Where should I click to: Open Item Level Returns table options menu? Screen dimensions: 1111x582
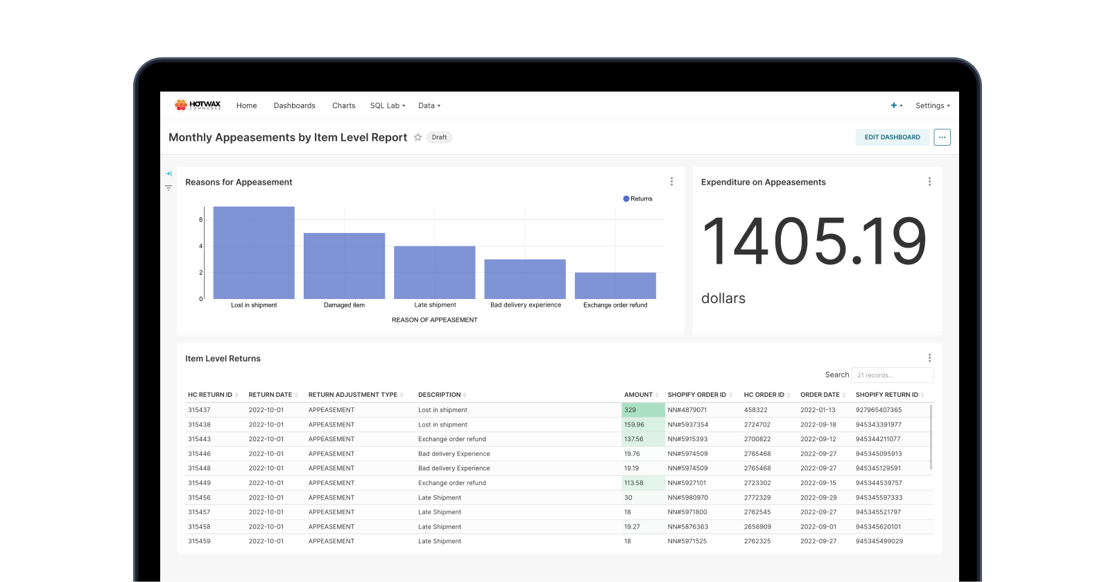pyautogui.click(x=929, y=358)
